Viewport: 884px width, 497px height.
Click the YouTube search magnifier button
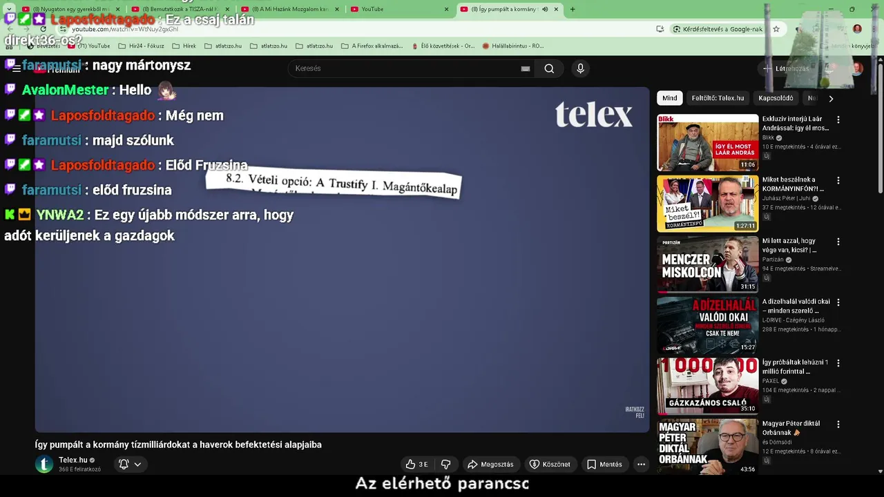tap(549, 68)
